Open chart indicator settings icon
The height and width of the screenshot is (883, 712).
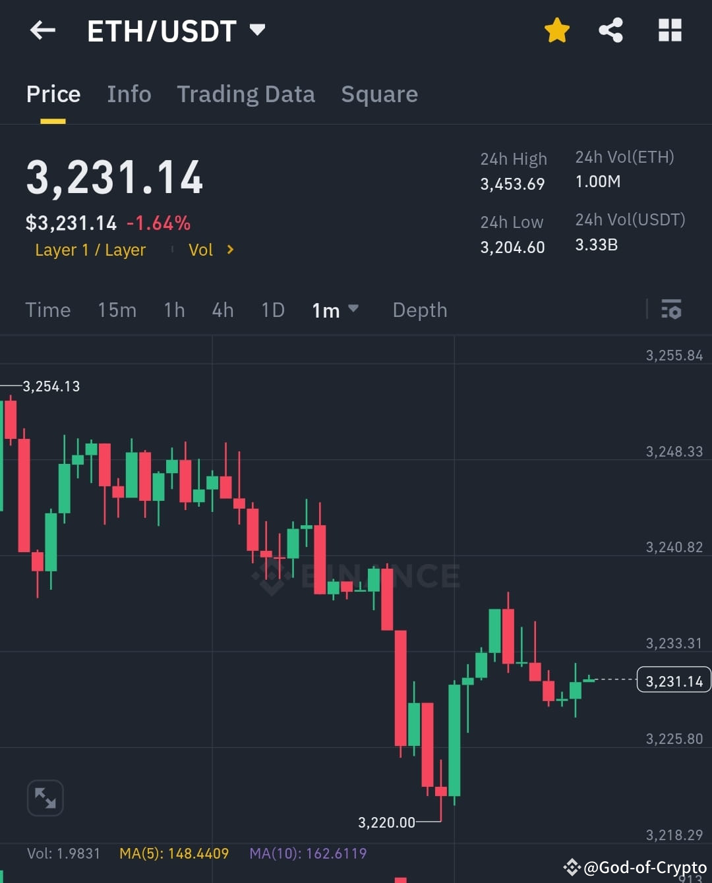click(x=671, y=310)
